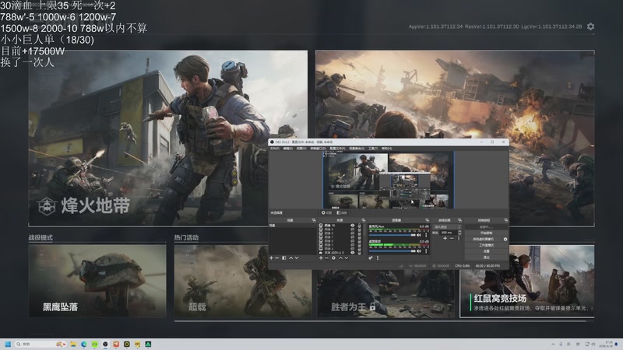Viewport: 623px width, 350px height.
Task: Open transition type dropdown in scene transitions
Action: tap(447, 227)
